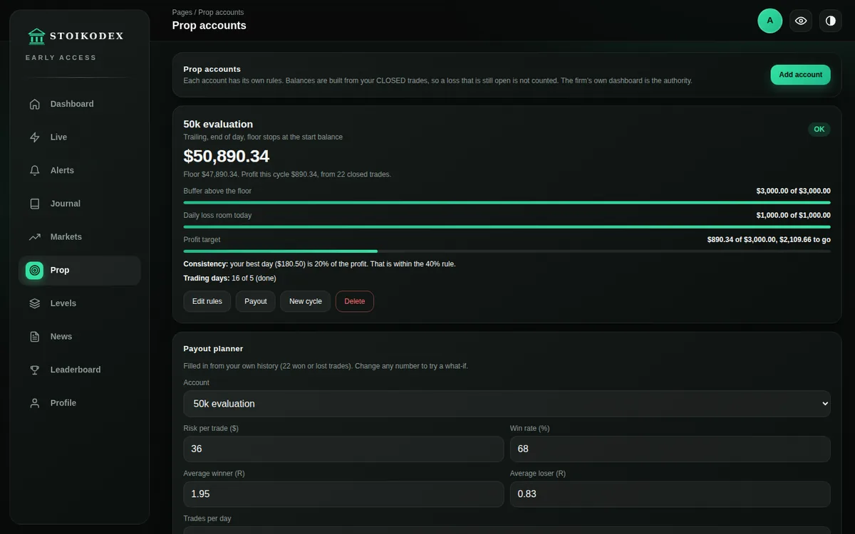Click the Payout planner heading

tap(213, 349)
